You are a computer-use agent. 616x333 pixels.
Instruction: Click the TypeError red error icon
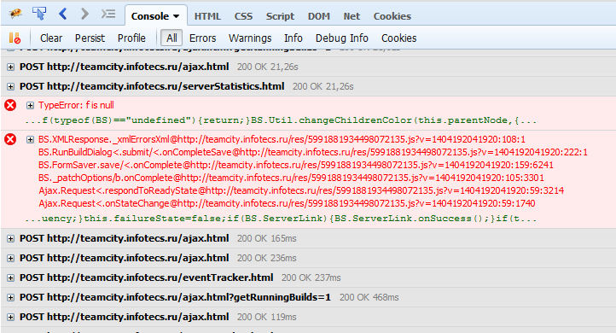tap(10, 105)
